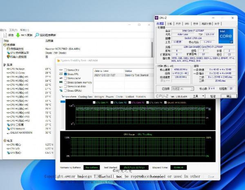Click the driver update magnifier icon
245x190 pixels.
click(37, 35)
